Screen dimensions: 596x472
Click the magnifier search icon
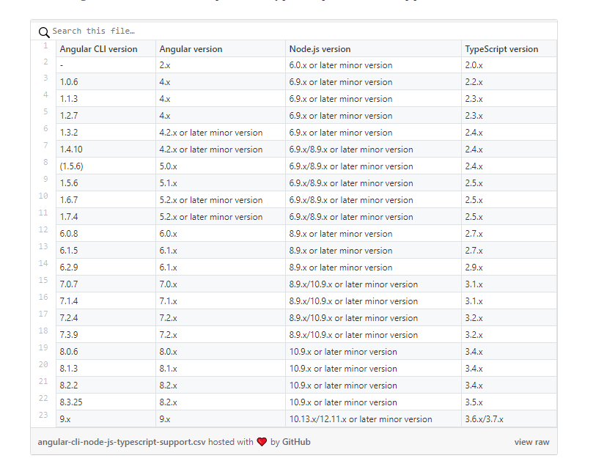pyautogui.click(x=44, y=32)
